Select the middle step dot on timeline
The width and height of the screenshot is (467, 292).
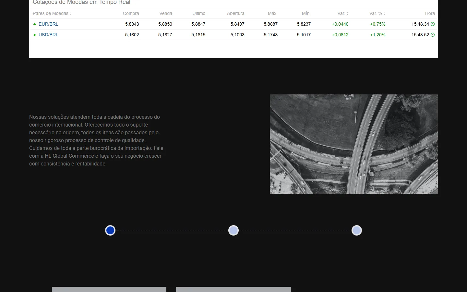233,230
